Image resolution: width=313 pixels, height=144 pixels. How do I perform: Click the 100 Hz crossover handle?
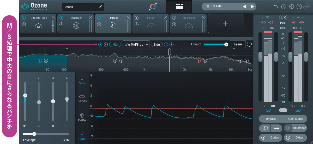pyautogui.click(x=67, y=52)
